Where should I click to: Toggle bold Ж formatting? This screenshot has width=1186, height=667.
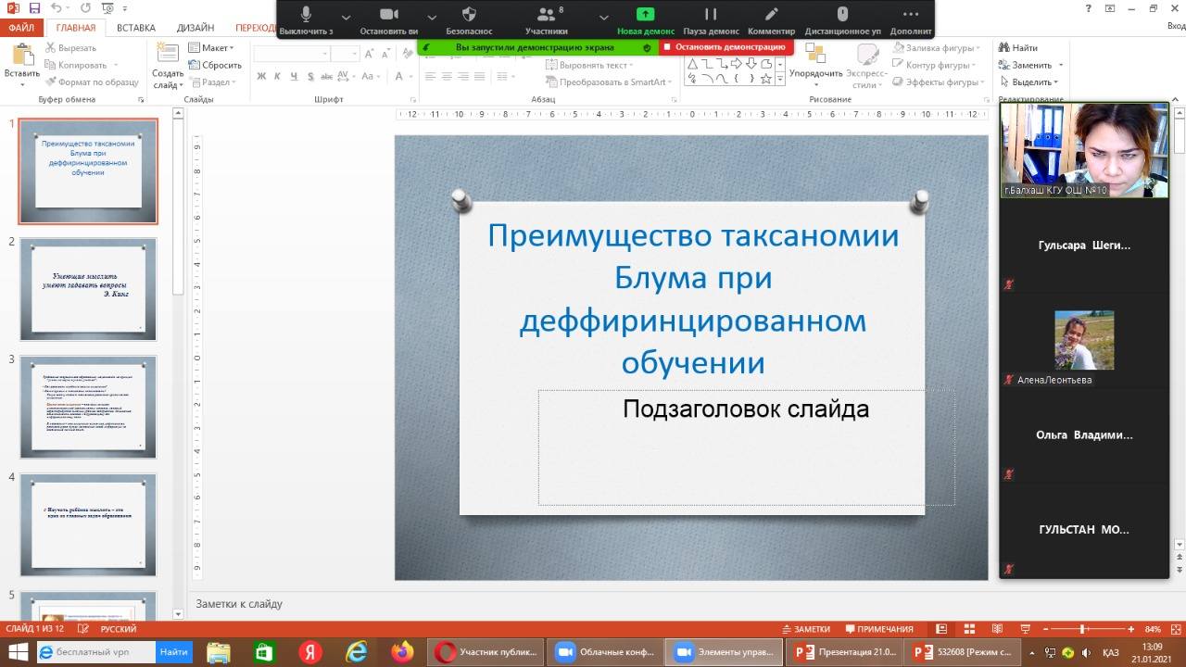[x=261, y=77]
